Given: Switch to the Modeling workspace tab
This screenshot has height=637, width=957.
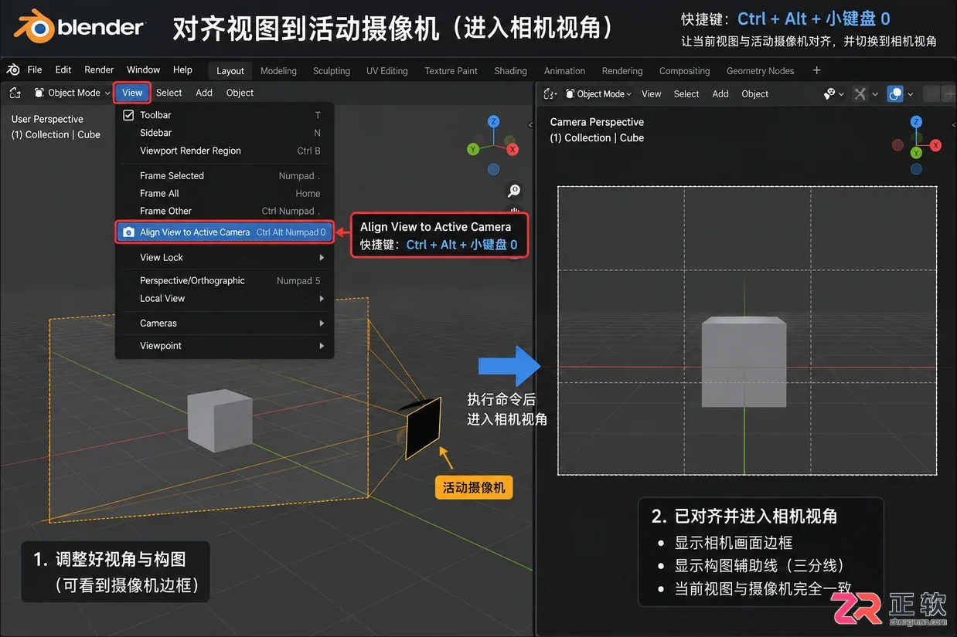Looking at the screenshot, I should point(278,71).
